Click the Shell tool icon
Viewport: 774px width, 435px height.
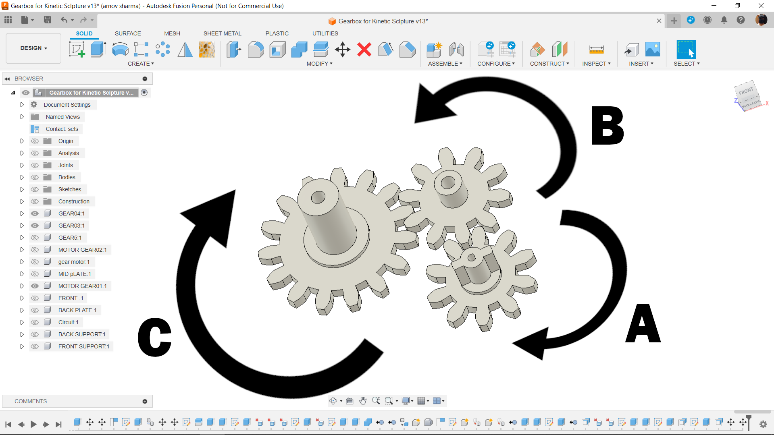pyautogui.click(x=277, y=50)
